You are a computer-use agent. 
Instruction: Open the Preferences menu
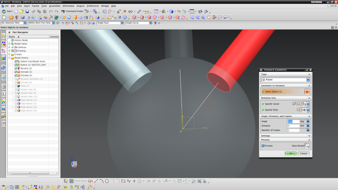92,6
